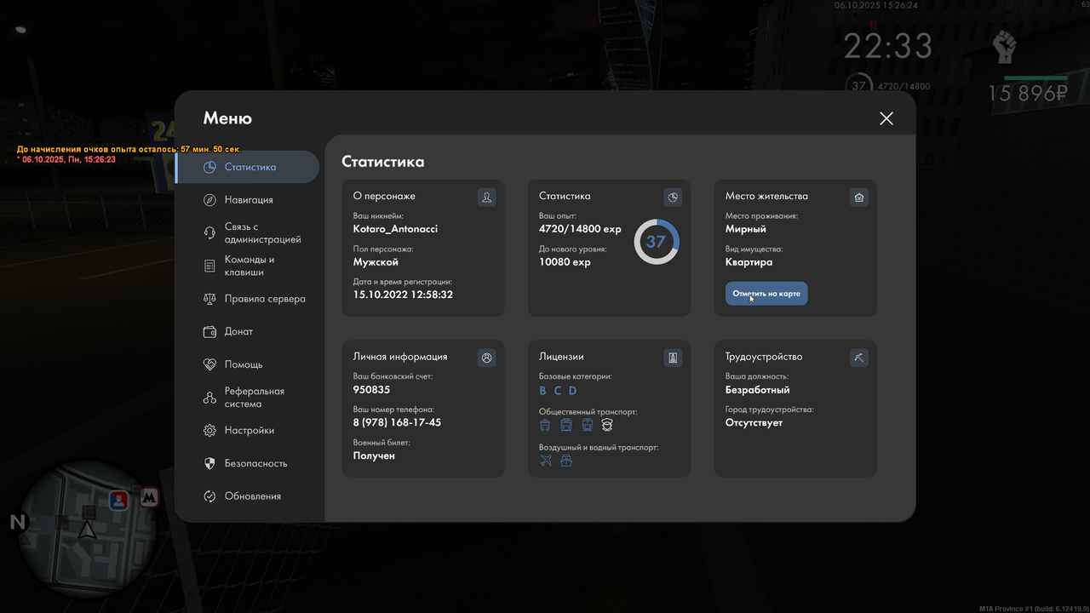1090x613 pixels.
Task: Click the Отметить на карте button
Action: click(766, 294)
